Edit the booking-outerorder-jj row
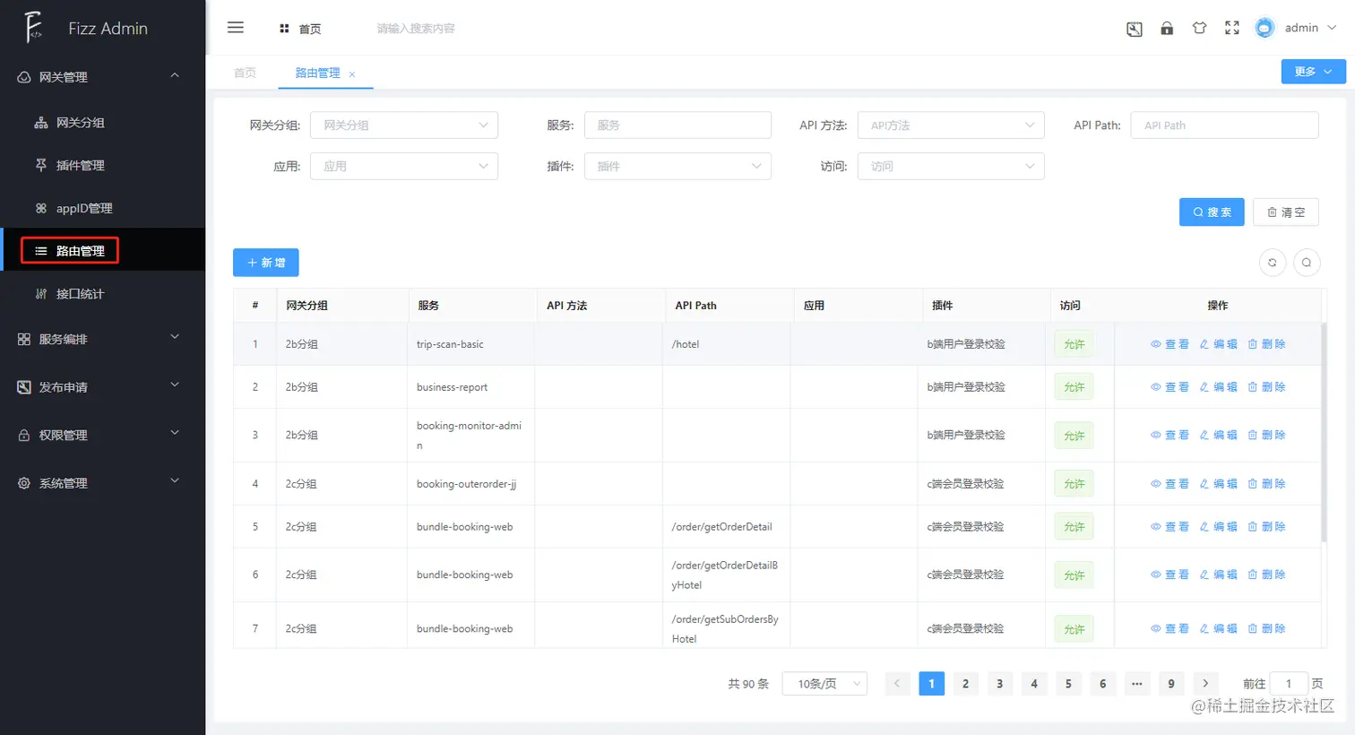Viewport: 1355px width, 735px height. (x=1218, y=483)
